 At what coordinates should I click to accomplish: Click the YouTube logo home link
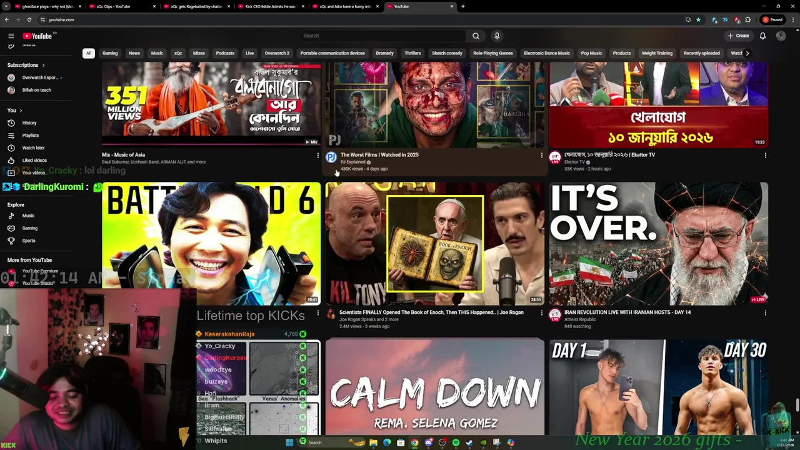37,36
